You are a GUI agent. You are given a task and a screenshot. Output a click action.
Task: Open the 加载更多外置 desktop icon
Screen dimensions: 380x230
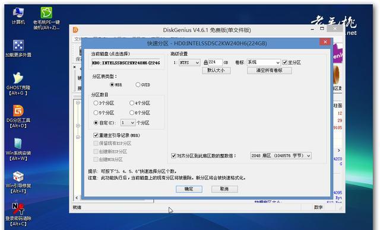[18, 49]
